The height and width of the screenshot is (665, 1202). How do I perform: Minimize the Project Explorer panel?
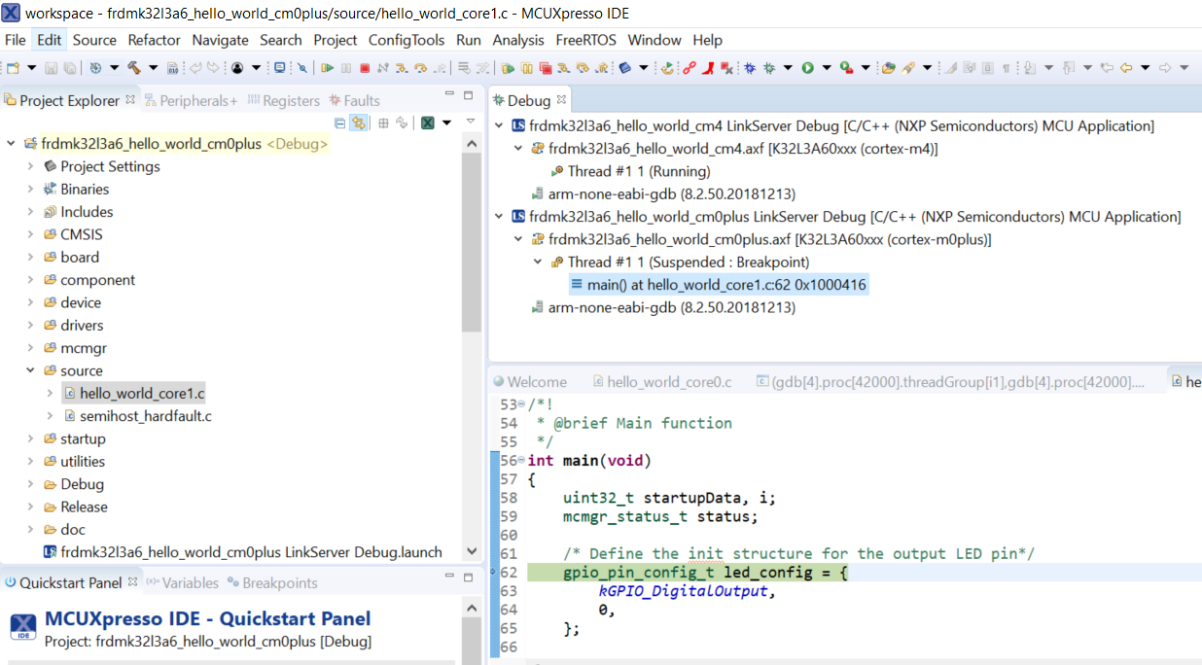coord(449,95)
